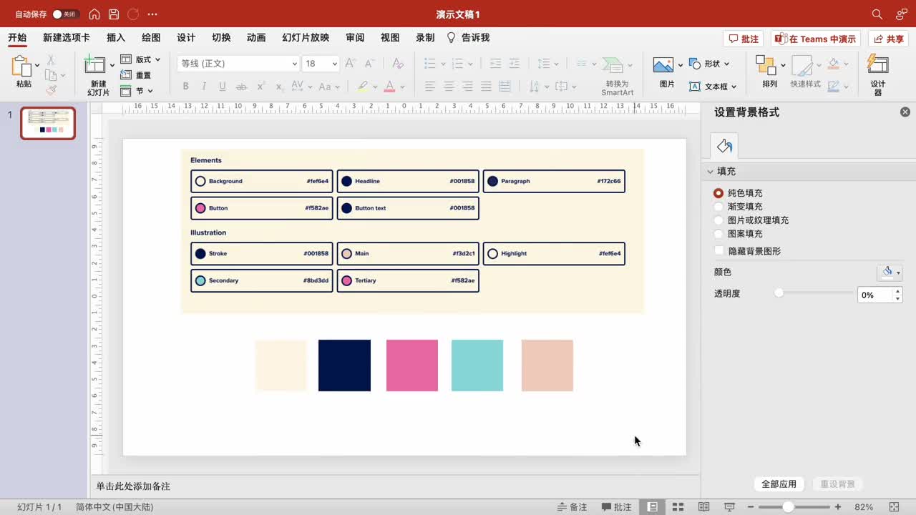916x515 pixels.
Task: Apply background to all slides with 全部应用
Action: pyautogui.click(x=779, y=484)
